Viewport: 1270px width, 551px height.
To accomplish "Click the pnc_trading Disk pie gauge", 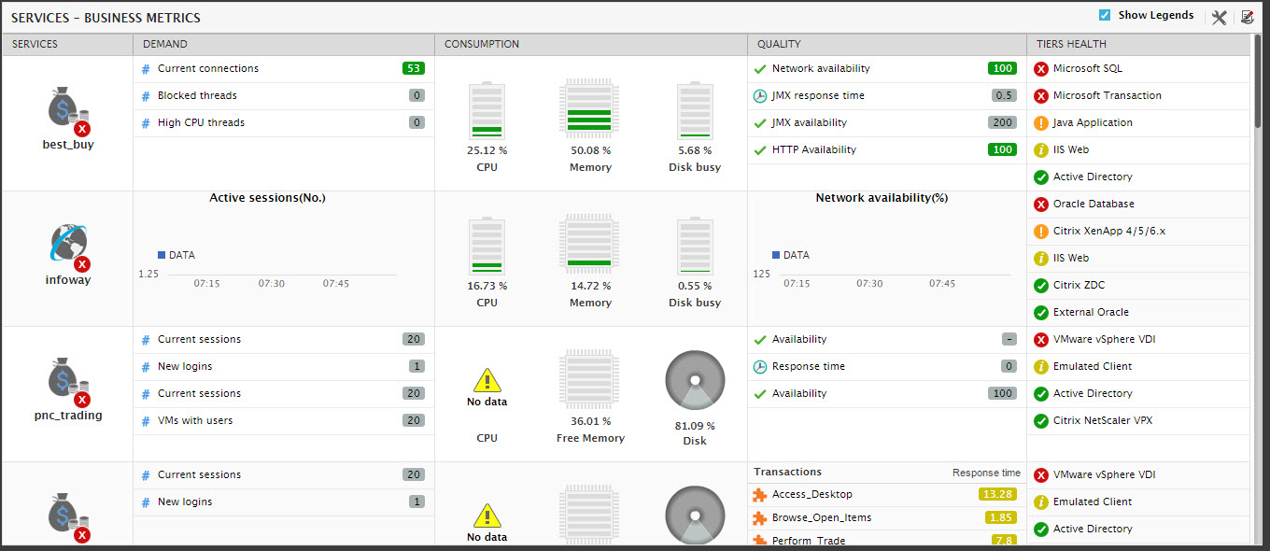I will [695, 381].
